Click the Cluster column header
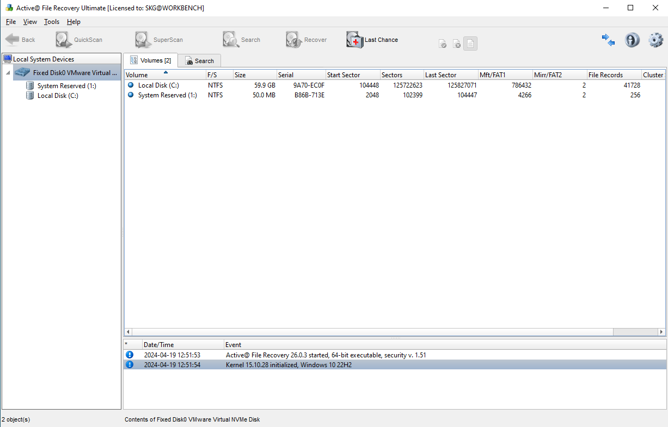 click(653, 75)
